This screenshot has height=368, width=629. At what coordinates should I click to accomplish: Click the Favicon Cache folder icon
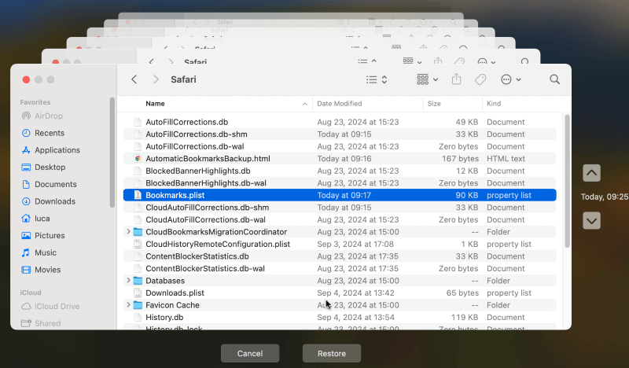pos(138,305)
